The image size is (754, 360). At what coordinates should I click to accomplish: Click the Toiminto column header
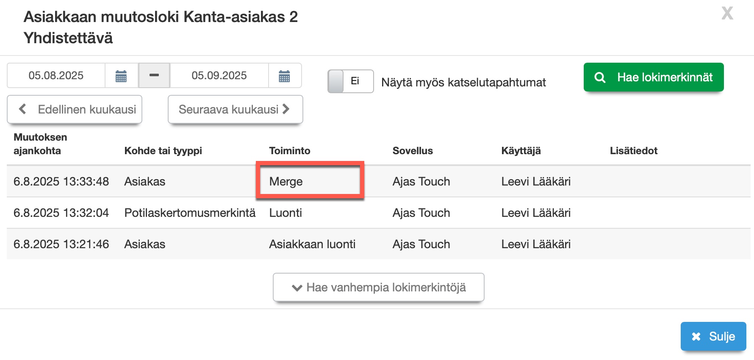(x=290, y=151)
